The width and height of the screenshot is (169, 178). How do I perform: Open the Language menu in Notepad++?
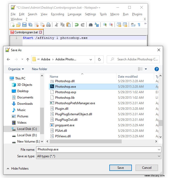75,14
